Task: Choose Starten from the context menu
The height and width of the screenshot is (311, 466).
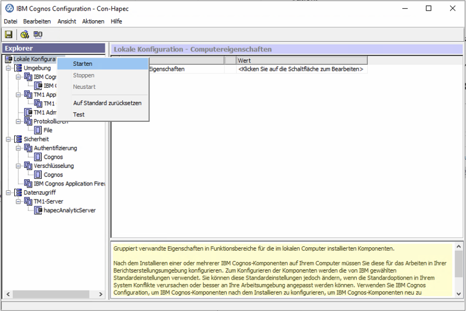Action: pos(83,64)
